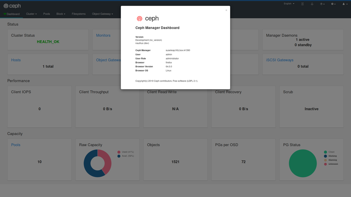
Task: Click the Client Read/Write N/A value
Action: (175, 109)
